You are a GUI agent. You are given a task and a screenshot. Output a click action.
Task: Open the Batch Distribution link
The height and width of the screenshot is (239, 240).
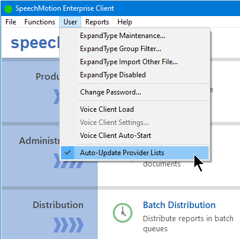point(179,205)
